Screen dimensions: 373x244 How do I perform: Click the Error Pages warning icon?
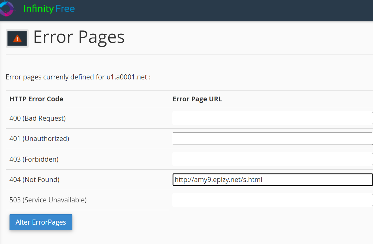click(x=17, y=38)
